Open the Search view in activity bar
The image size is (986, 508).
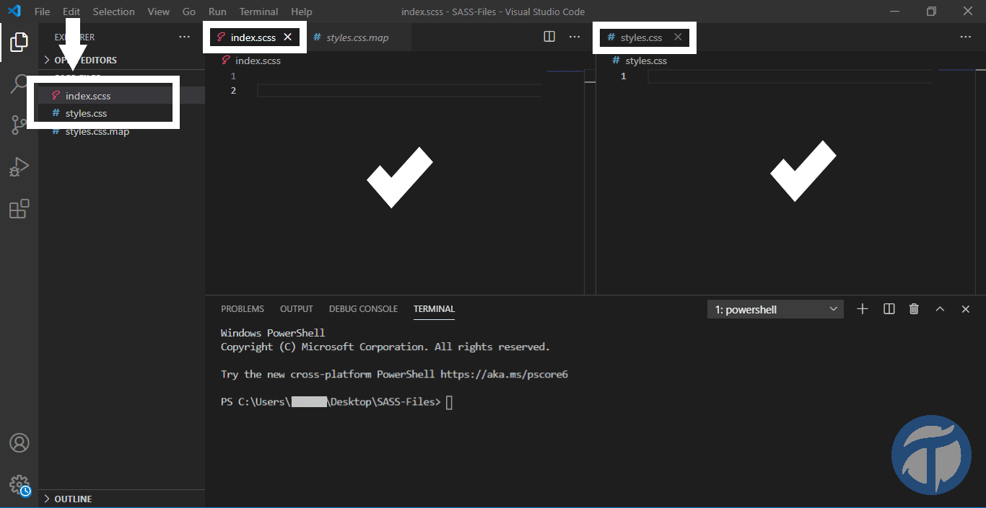tap(19, 84)
